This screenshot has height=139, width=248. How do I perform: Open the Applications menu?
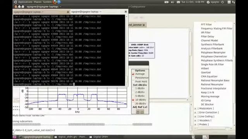[x=25, y=2]
